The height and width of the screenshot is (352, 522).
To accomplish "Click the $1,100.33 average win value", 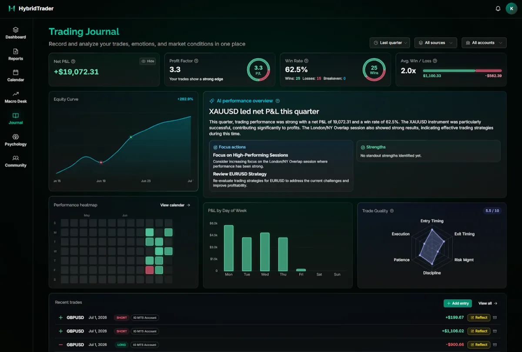I will (x=432, y=76).
